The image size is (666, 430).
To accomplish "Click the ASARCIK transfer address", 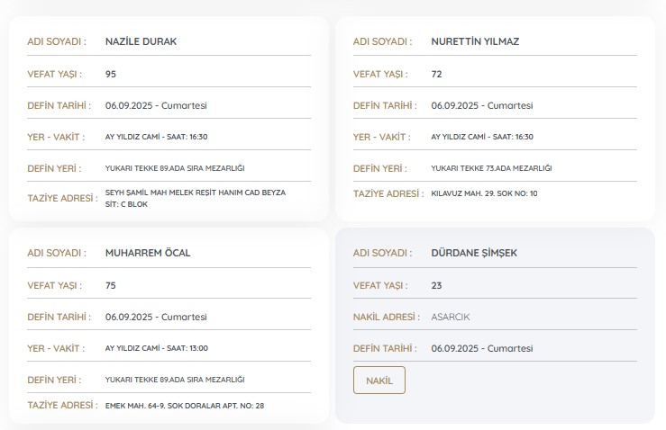I will coord(451,317).
